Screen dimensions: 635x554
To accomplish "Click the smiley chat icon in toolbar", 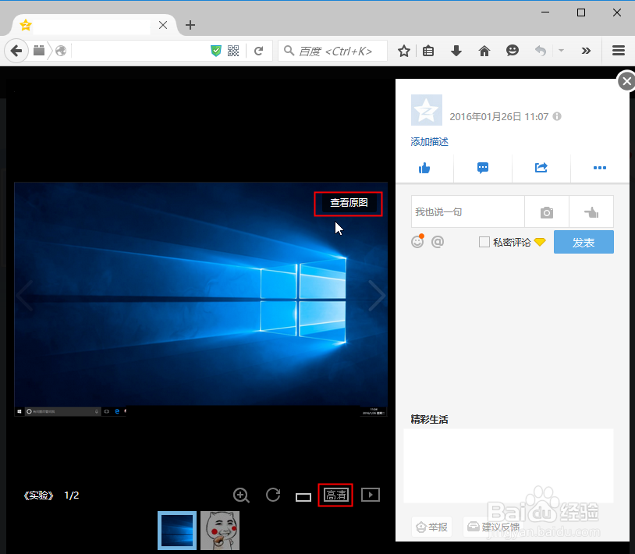I will pos(513,51).
